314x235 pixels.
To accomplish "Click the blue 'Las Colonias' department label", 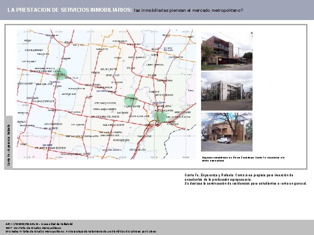I will click(x=102, y=91).
